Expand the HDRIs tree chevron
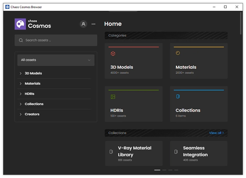The image size is (246, 178). [20, 94]
